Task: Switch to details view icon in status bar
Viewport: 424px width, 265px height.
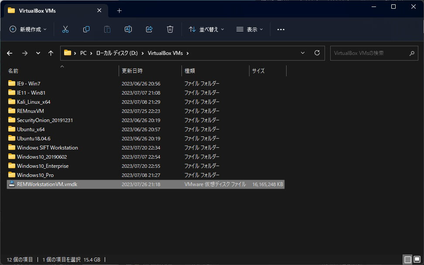Action: (x=407, y=260)
